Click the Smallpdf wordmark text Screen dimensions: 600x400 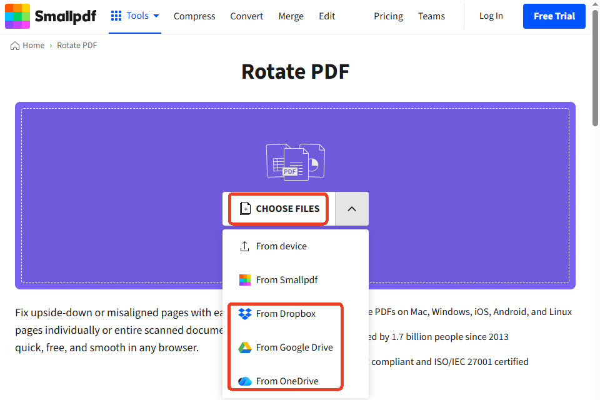(x=66, y=16)
